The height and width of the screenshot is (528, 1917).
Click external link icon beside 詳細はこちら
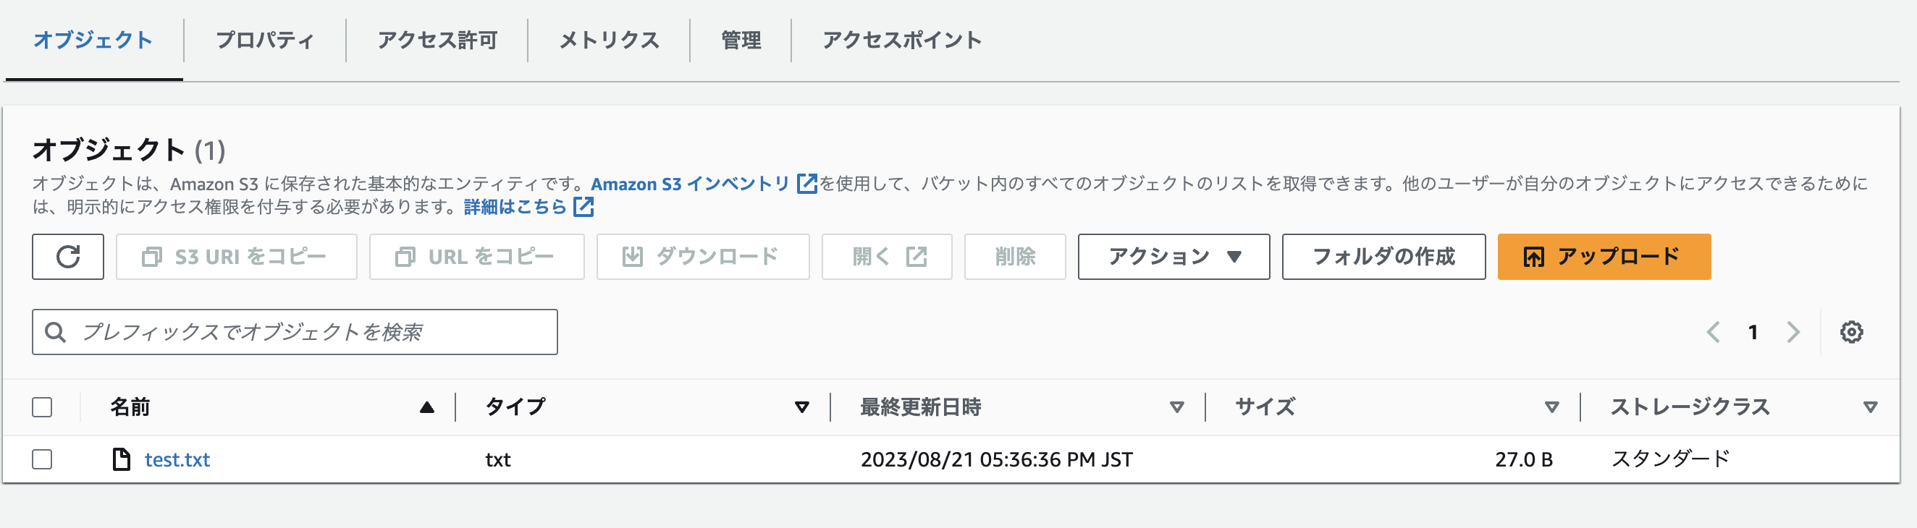[583, 207]
